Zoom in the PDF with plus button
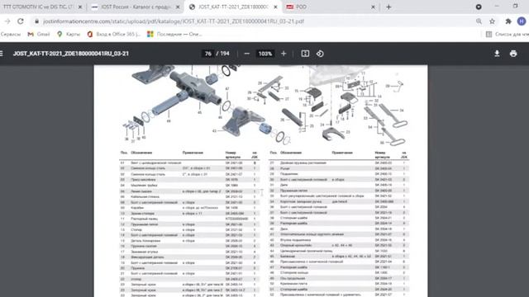The height and width of the screenshot is (297, 529). pos(284,54)
